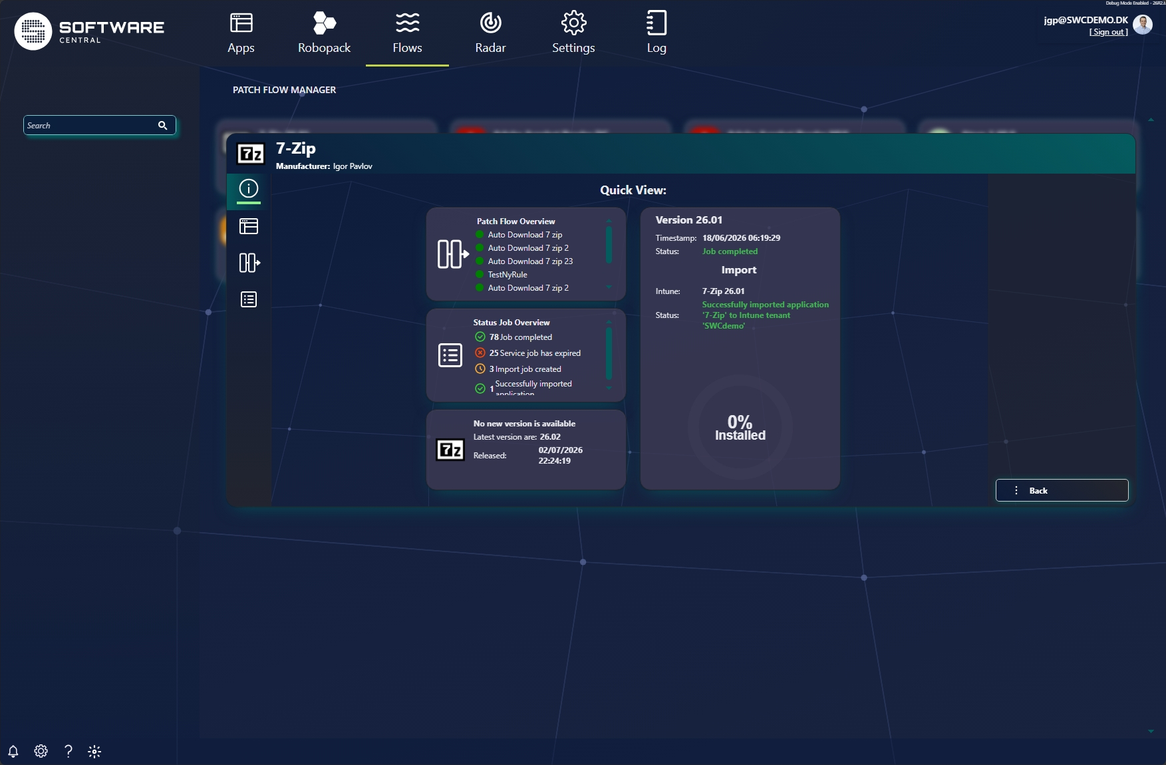The height and width of the screenshot is (765, 1166).
Task: Open the Settings section
Action: (573, 33)
